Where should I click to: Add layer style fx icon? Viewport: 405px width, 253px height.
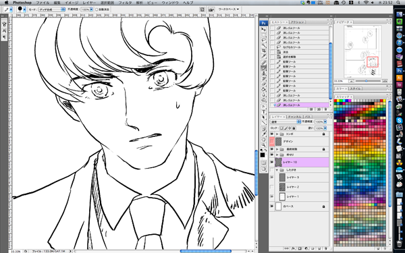(294, 248)
